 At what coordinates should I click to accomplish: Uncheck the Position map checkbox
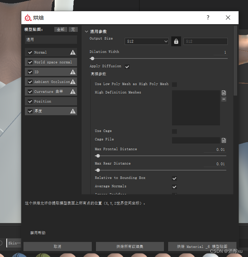pyautogui.click(x=30, y=102)
